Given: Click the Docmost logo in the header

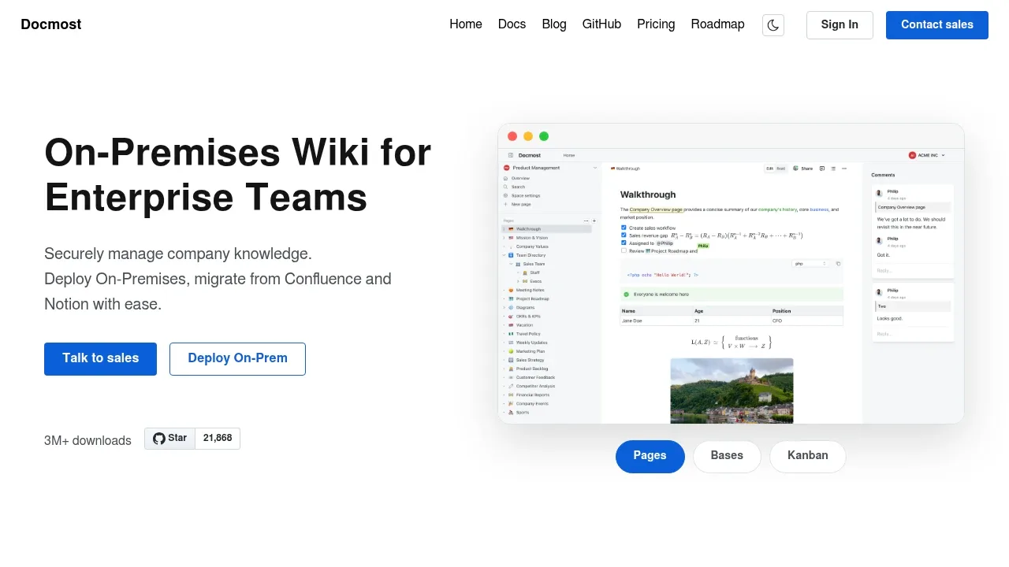Looking at the screenshot, I should coord(51,24).
